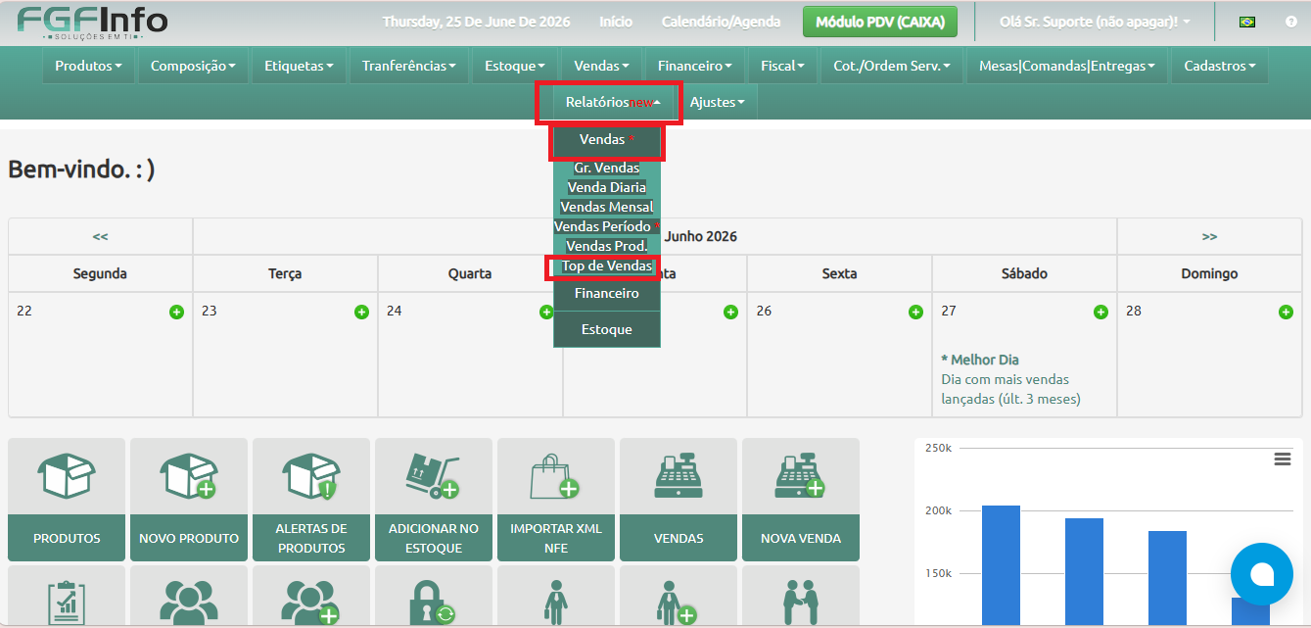Screen dimensions: 1311x628
Task: Open the chart hamburger menu
Action: click(1283, 459)
